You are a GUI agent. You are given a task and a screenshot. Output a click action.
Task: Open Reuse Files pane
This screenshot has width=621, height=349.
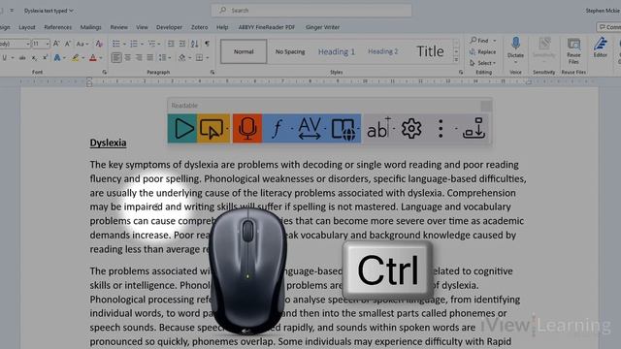[x=573, y=50]
